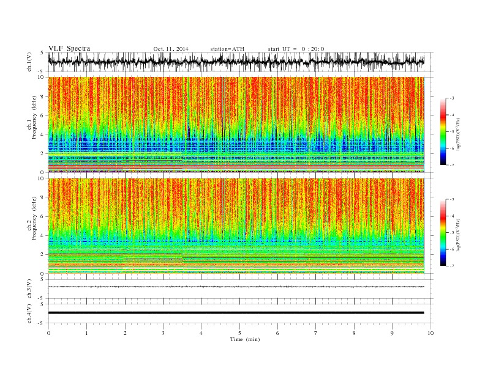Click the 'ch.3(V)' axis label
The image size is (485, 374).
[x=29, y=289]
